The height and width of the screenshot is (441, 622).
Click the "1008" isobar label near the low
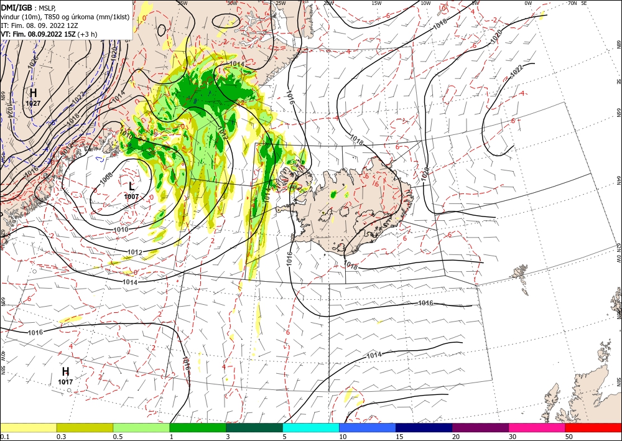[x=106, y=179]
